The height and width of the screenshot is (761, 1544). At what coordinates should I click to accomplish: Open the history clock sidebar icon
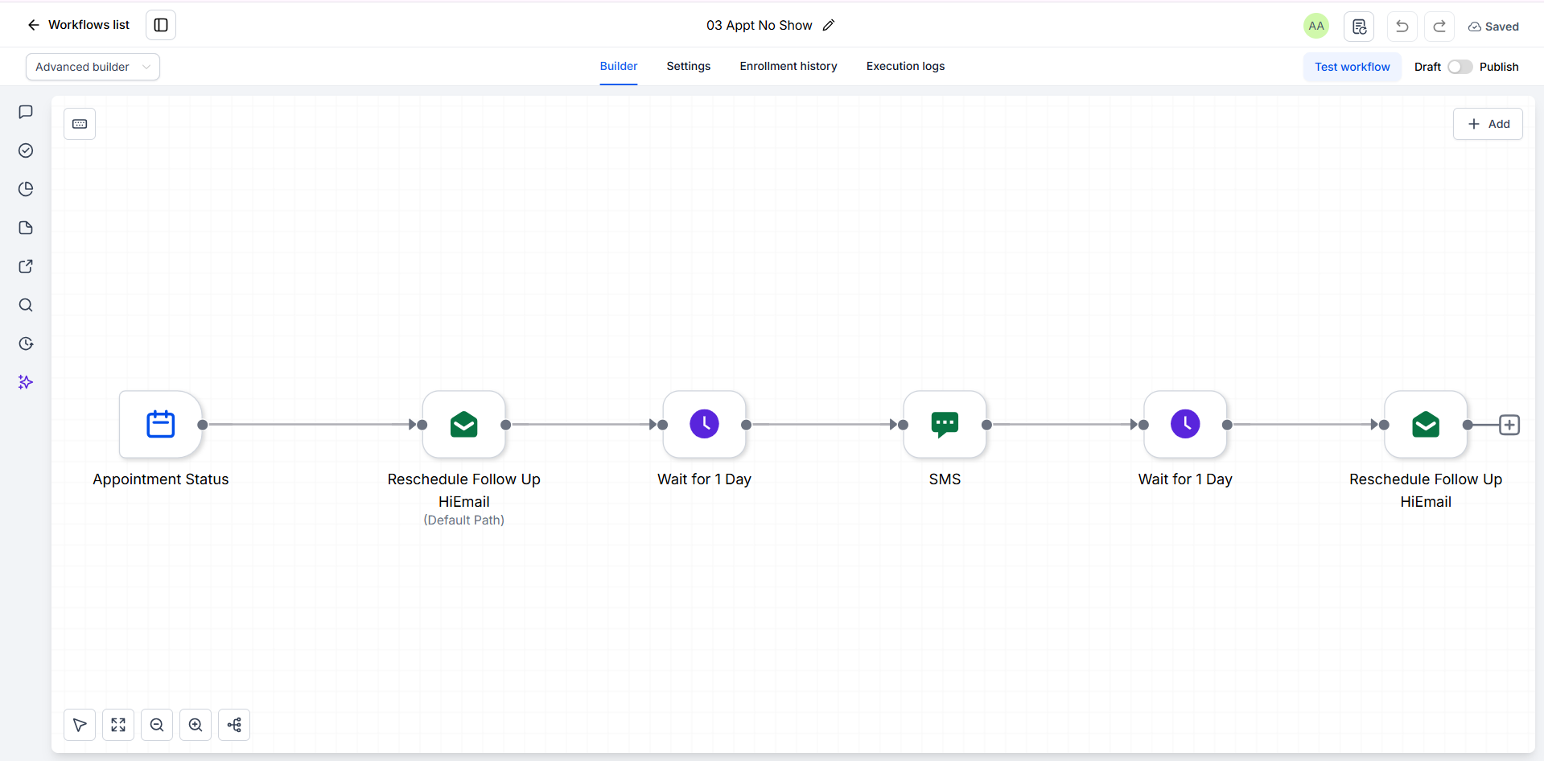click(x=26, y=343)
